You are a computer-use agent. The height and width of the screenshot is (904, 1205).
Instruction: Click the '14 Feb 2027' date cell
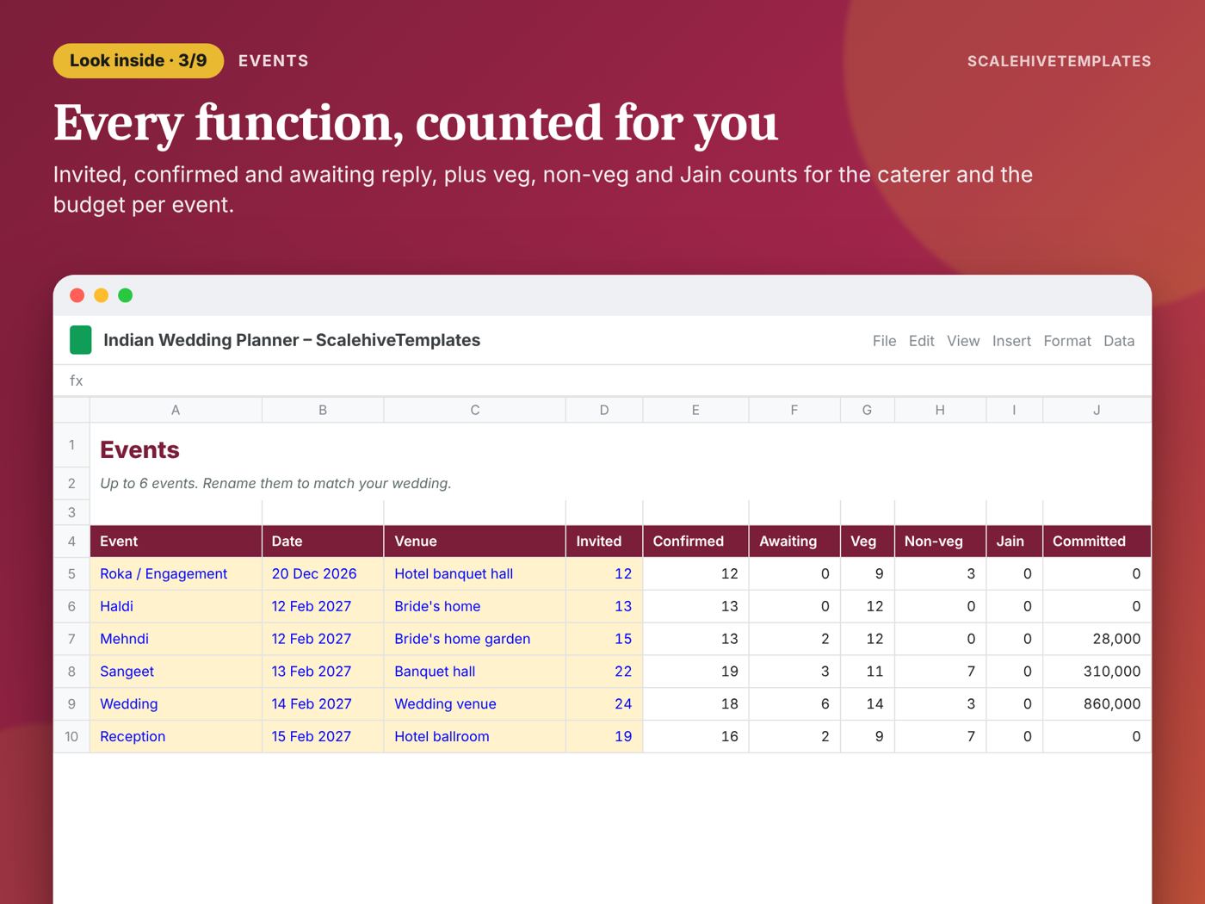(323, 704)
